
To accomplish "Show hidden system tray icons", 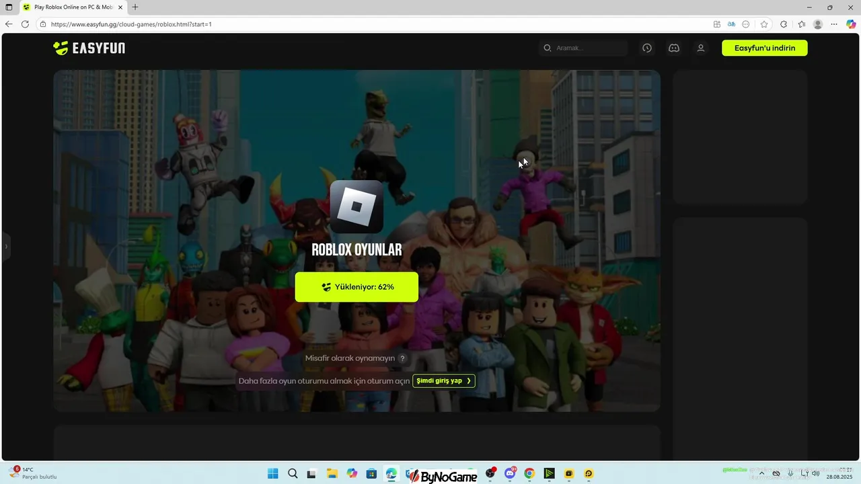I will 761,473.
